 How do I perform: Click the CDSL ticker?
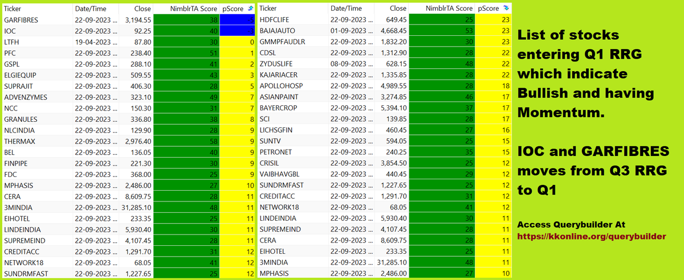[268, 53]
